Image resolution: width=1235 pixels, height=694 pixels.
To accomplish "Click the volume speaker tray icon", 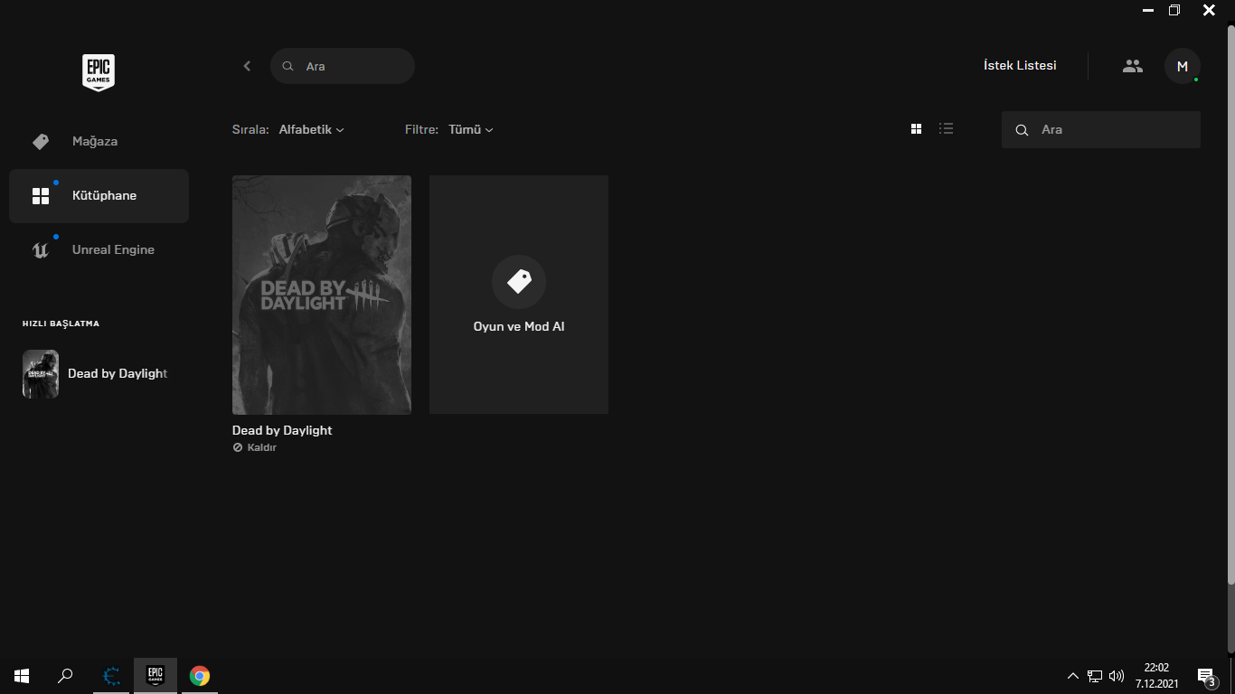I will (x=1117, y=676).
